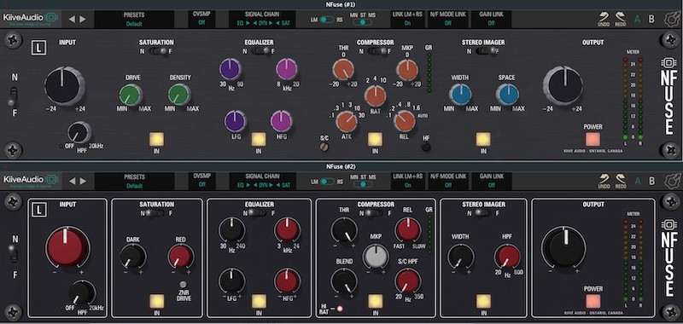Screen dimensions: 683x324
Task: Click blue WIDTH knob in NFuse #1
Action: click(460, 94)
